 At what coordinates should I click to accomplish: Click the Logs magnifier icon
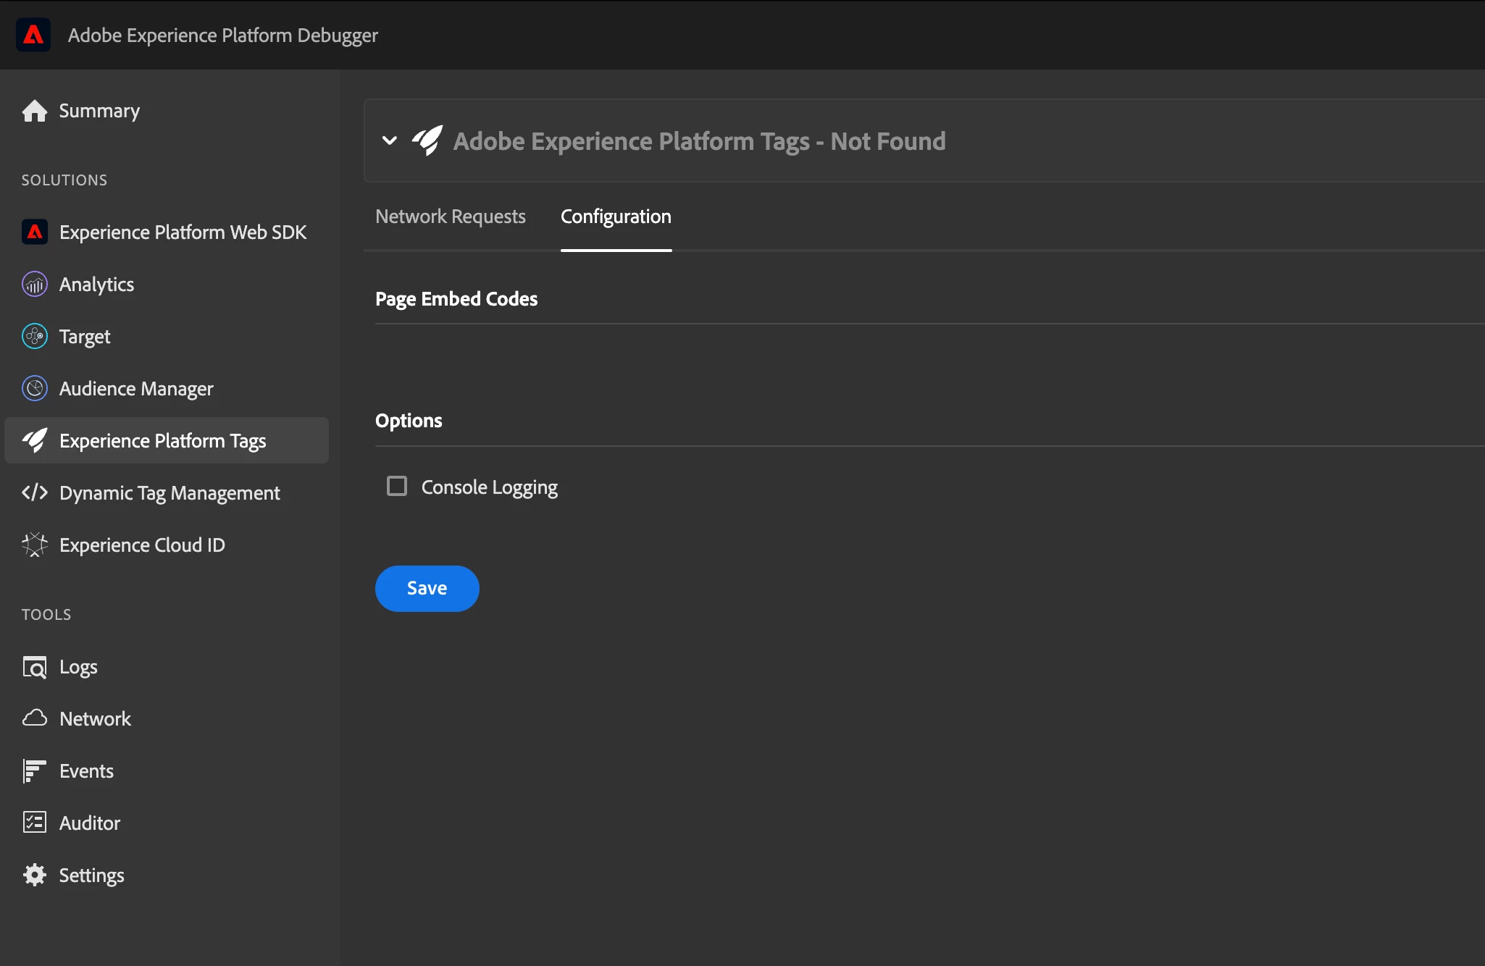point(34,667)
